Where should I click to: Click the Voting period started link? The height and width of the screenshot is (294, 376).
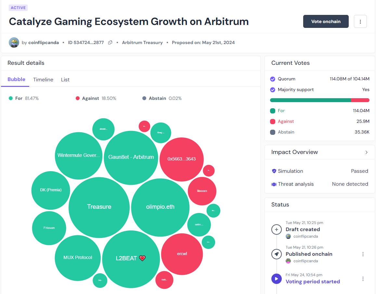[313, 282]
